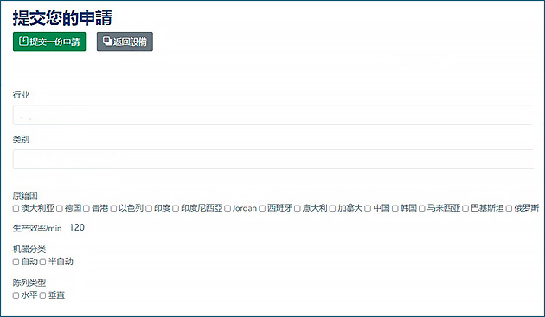Click the 提交一份申請 button
545x317 pixels.
(49, 41)
